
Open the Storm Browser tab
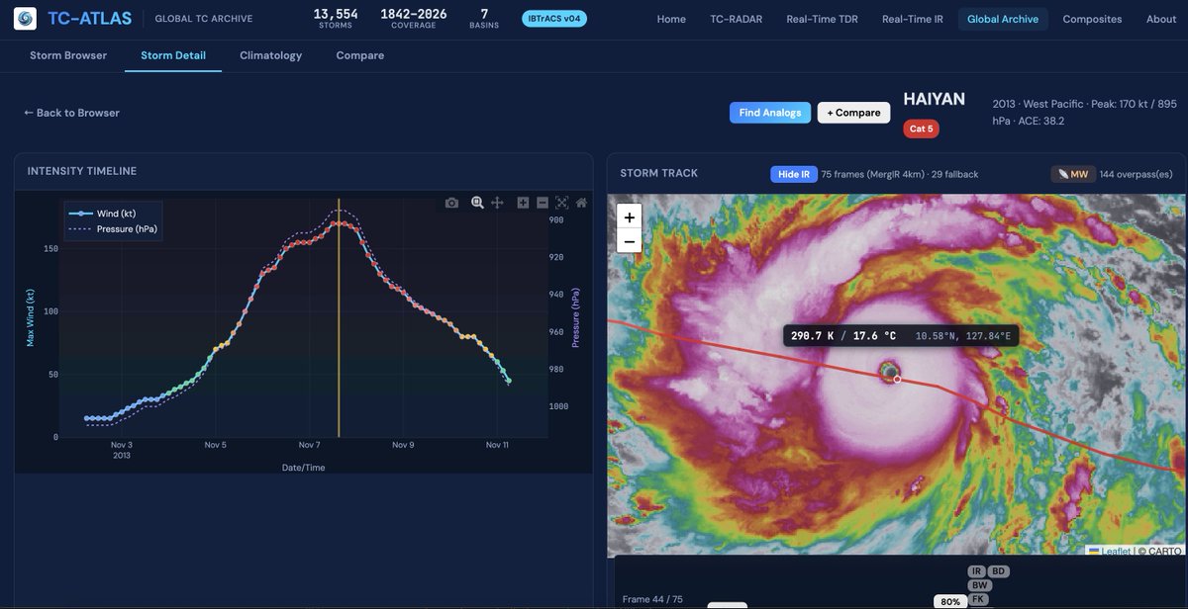point(68,55)
